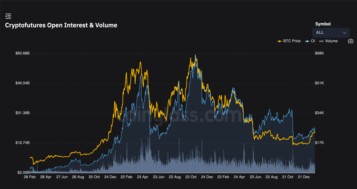Toggle the BTC Price legend series

[289, 41]
